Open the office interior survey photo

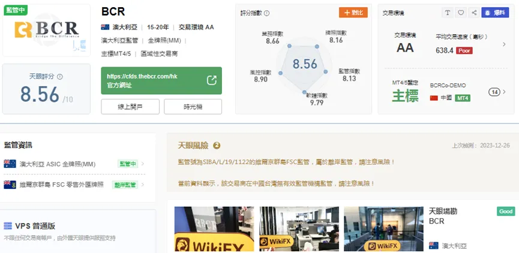click(299, 229)
